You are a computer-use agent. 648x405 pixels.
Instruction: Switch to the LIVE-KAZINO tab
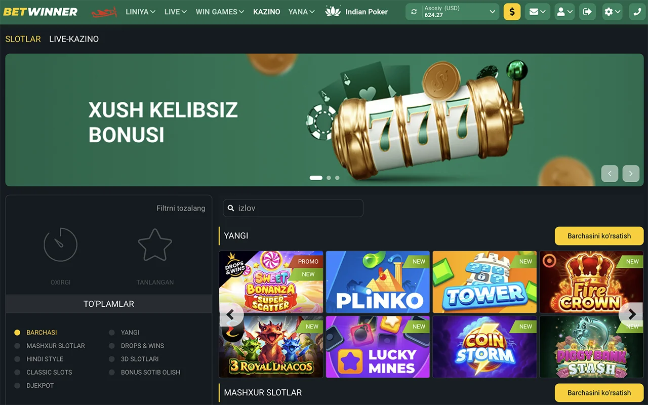tap(74, 39)
